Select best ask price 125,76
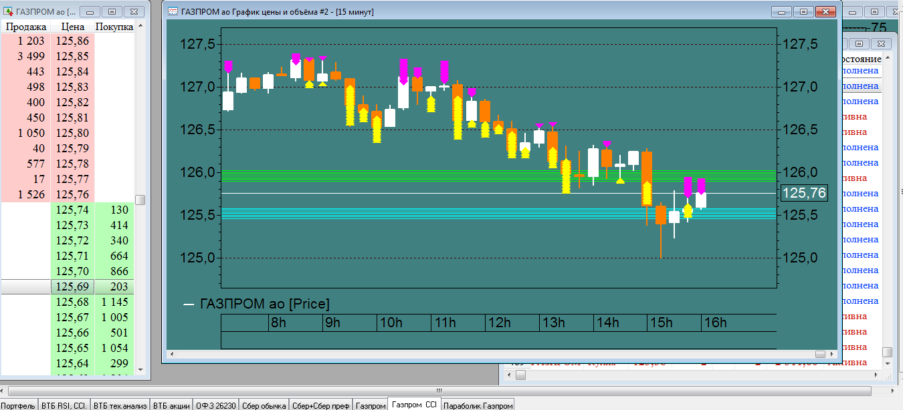903x410 pixels. [x=72, y=194]
